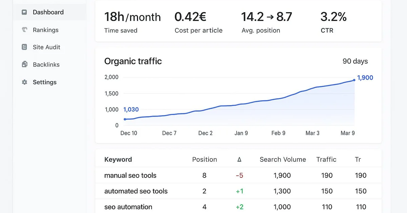Click the 1,500 y-axis label
Image resolution: width=407 pixels, height=213 pixels.
coord(112,93)
